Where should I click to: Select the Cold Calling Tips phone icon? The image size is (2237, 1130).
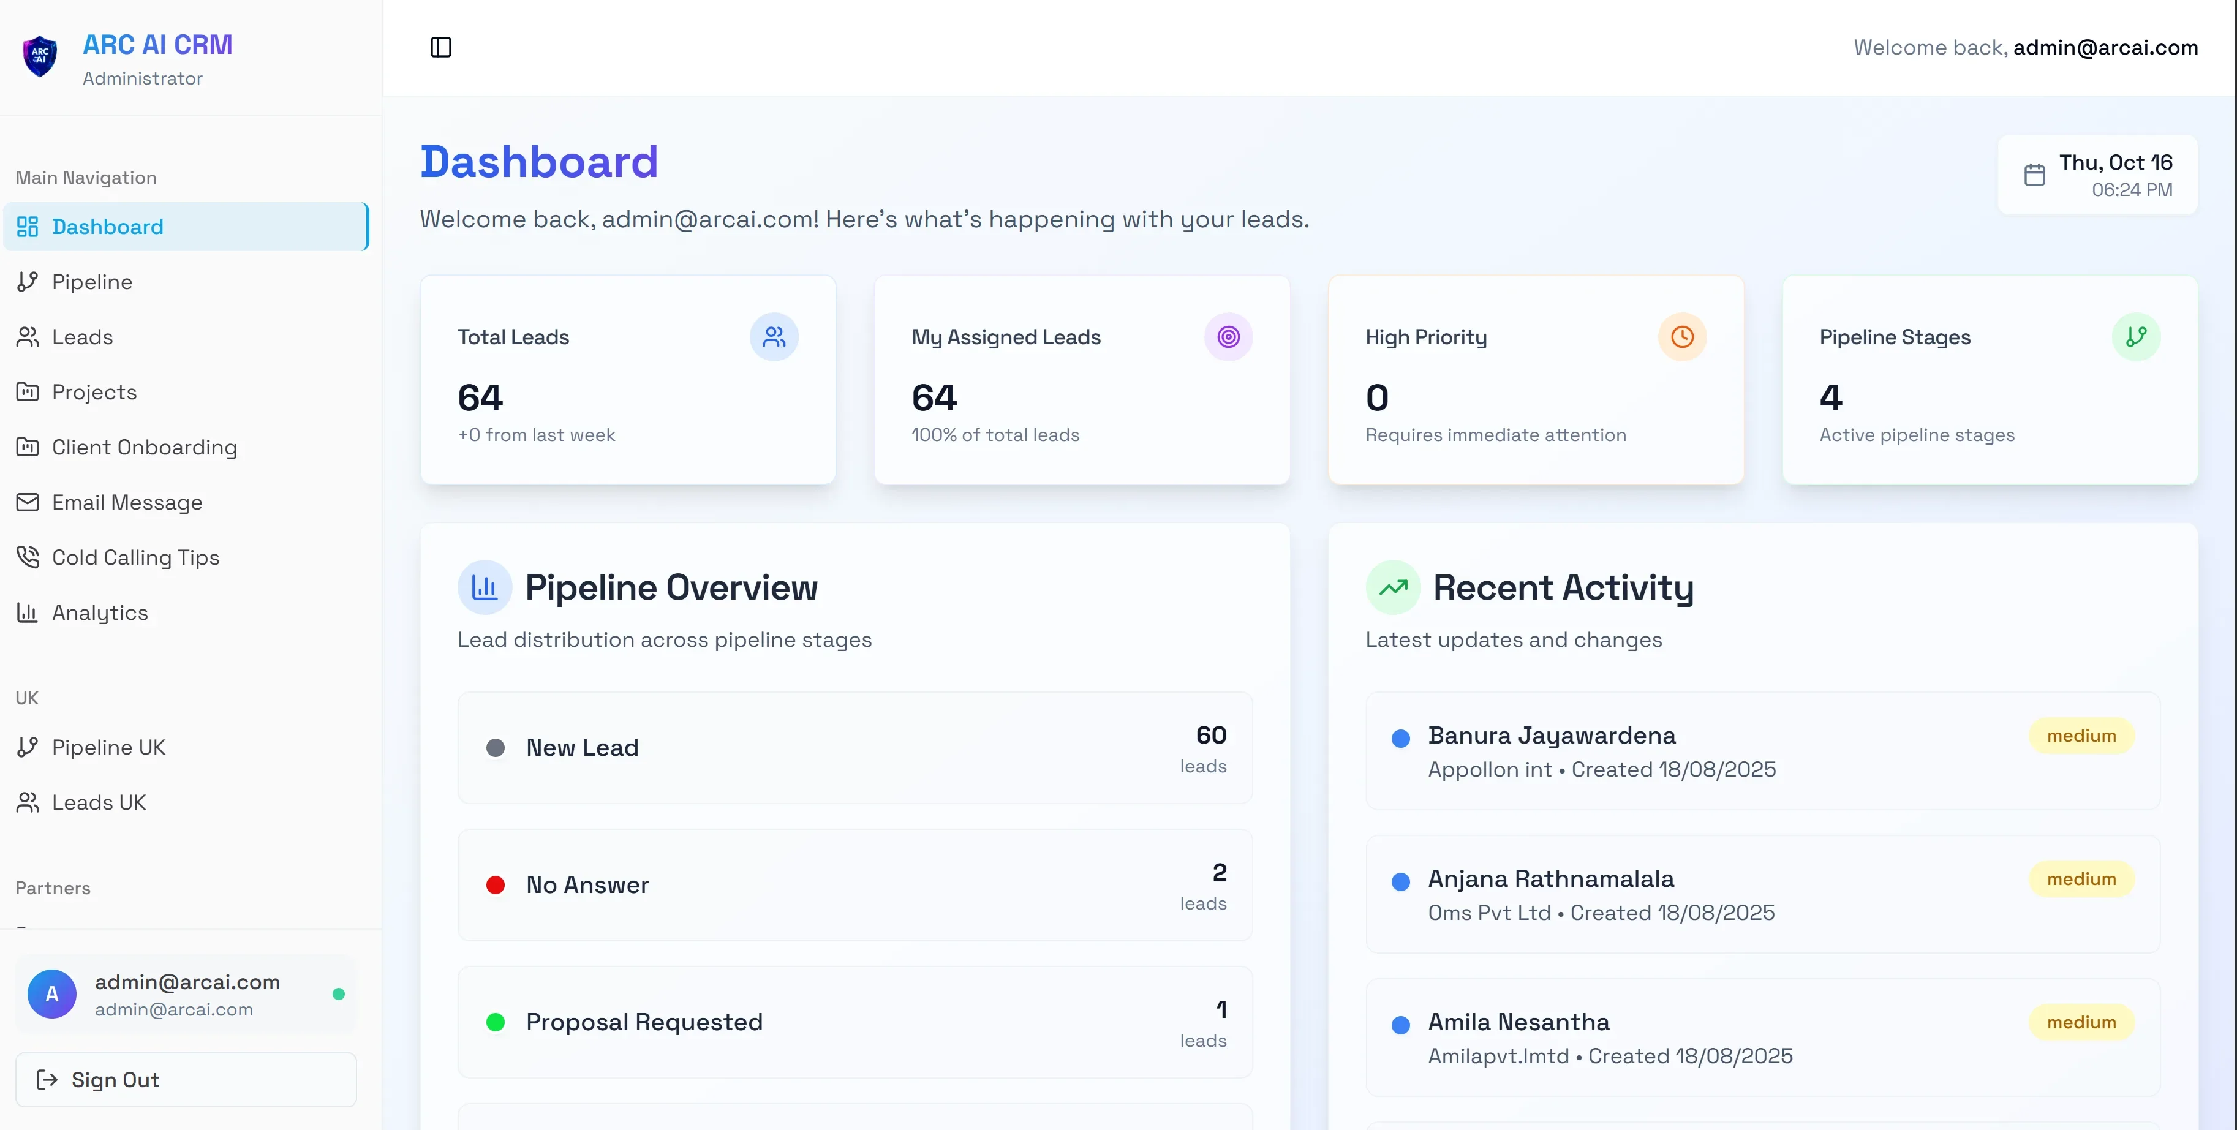pos(27,557)
